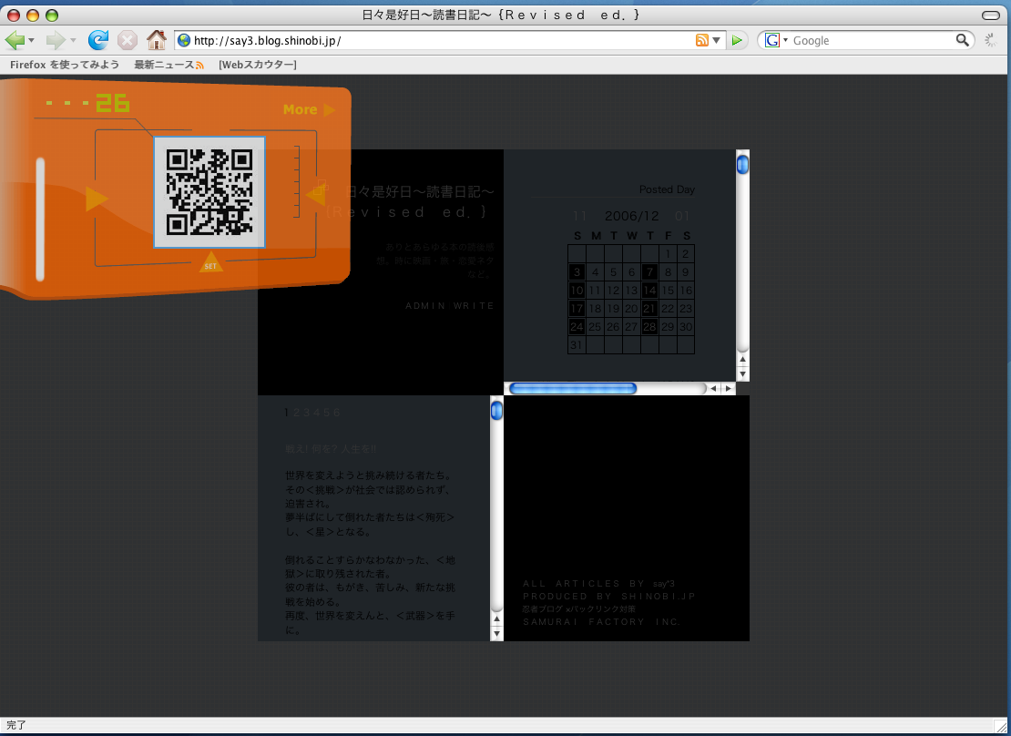Image resolution: width=1011 pixels, height=736 pixels.
Task: Click the WRITE link
Action: [x=474, y=306]
